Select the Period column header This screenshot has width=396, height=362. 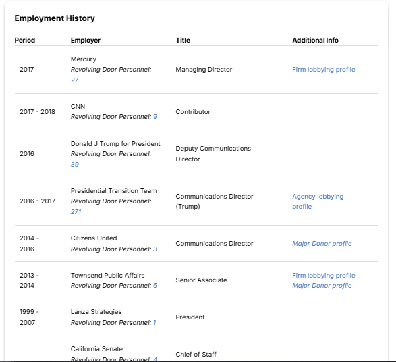pos(25,41)
